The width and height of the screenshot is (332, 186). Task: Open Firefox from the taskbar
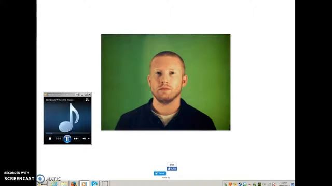coord(74,184)
